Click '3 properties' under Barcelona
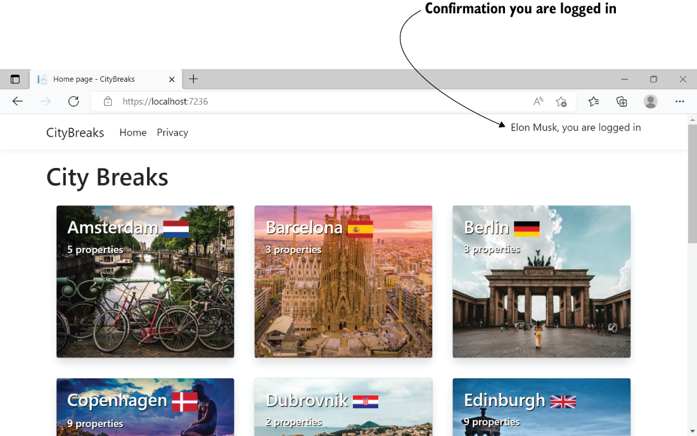This screenshot has height=436, width=697. click(x=293, y=250)
